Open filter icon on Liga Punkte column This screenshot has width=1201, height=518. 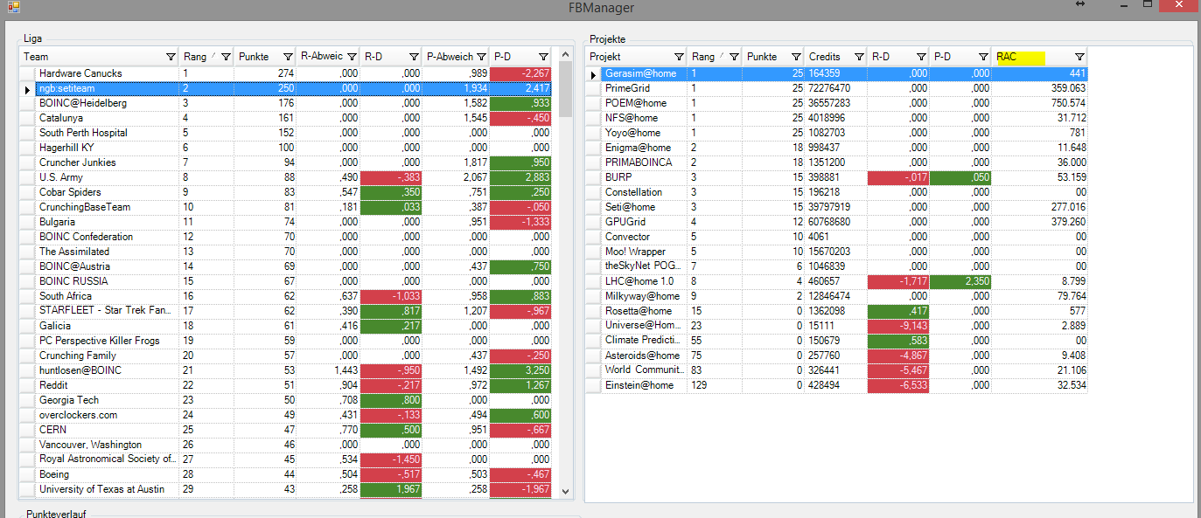coord(287,57)
